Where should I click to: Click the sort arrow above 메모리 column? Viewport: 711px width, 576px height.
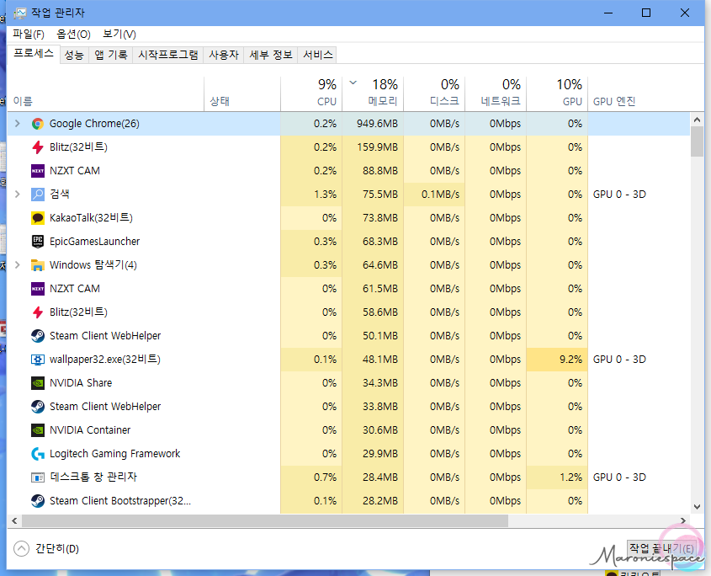(x=353, y=83)
